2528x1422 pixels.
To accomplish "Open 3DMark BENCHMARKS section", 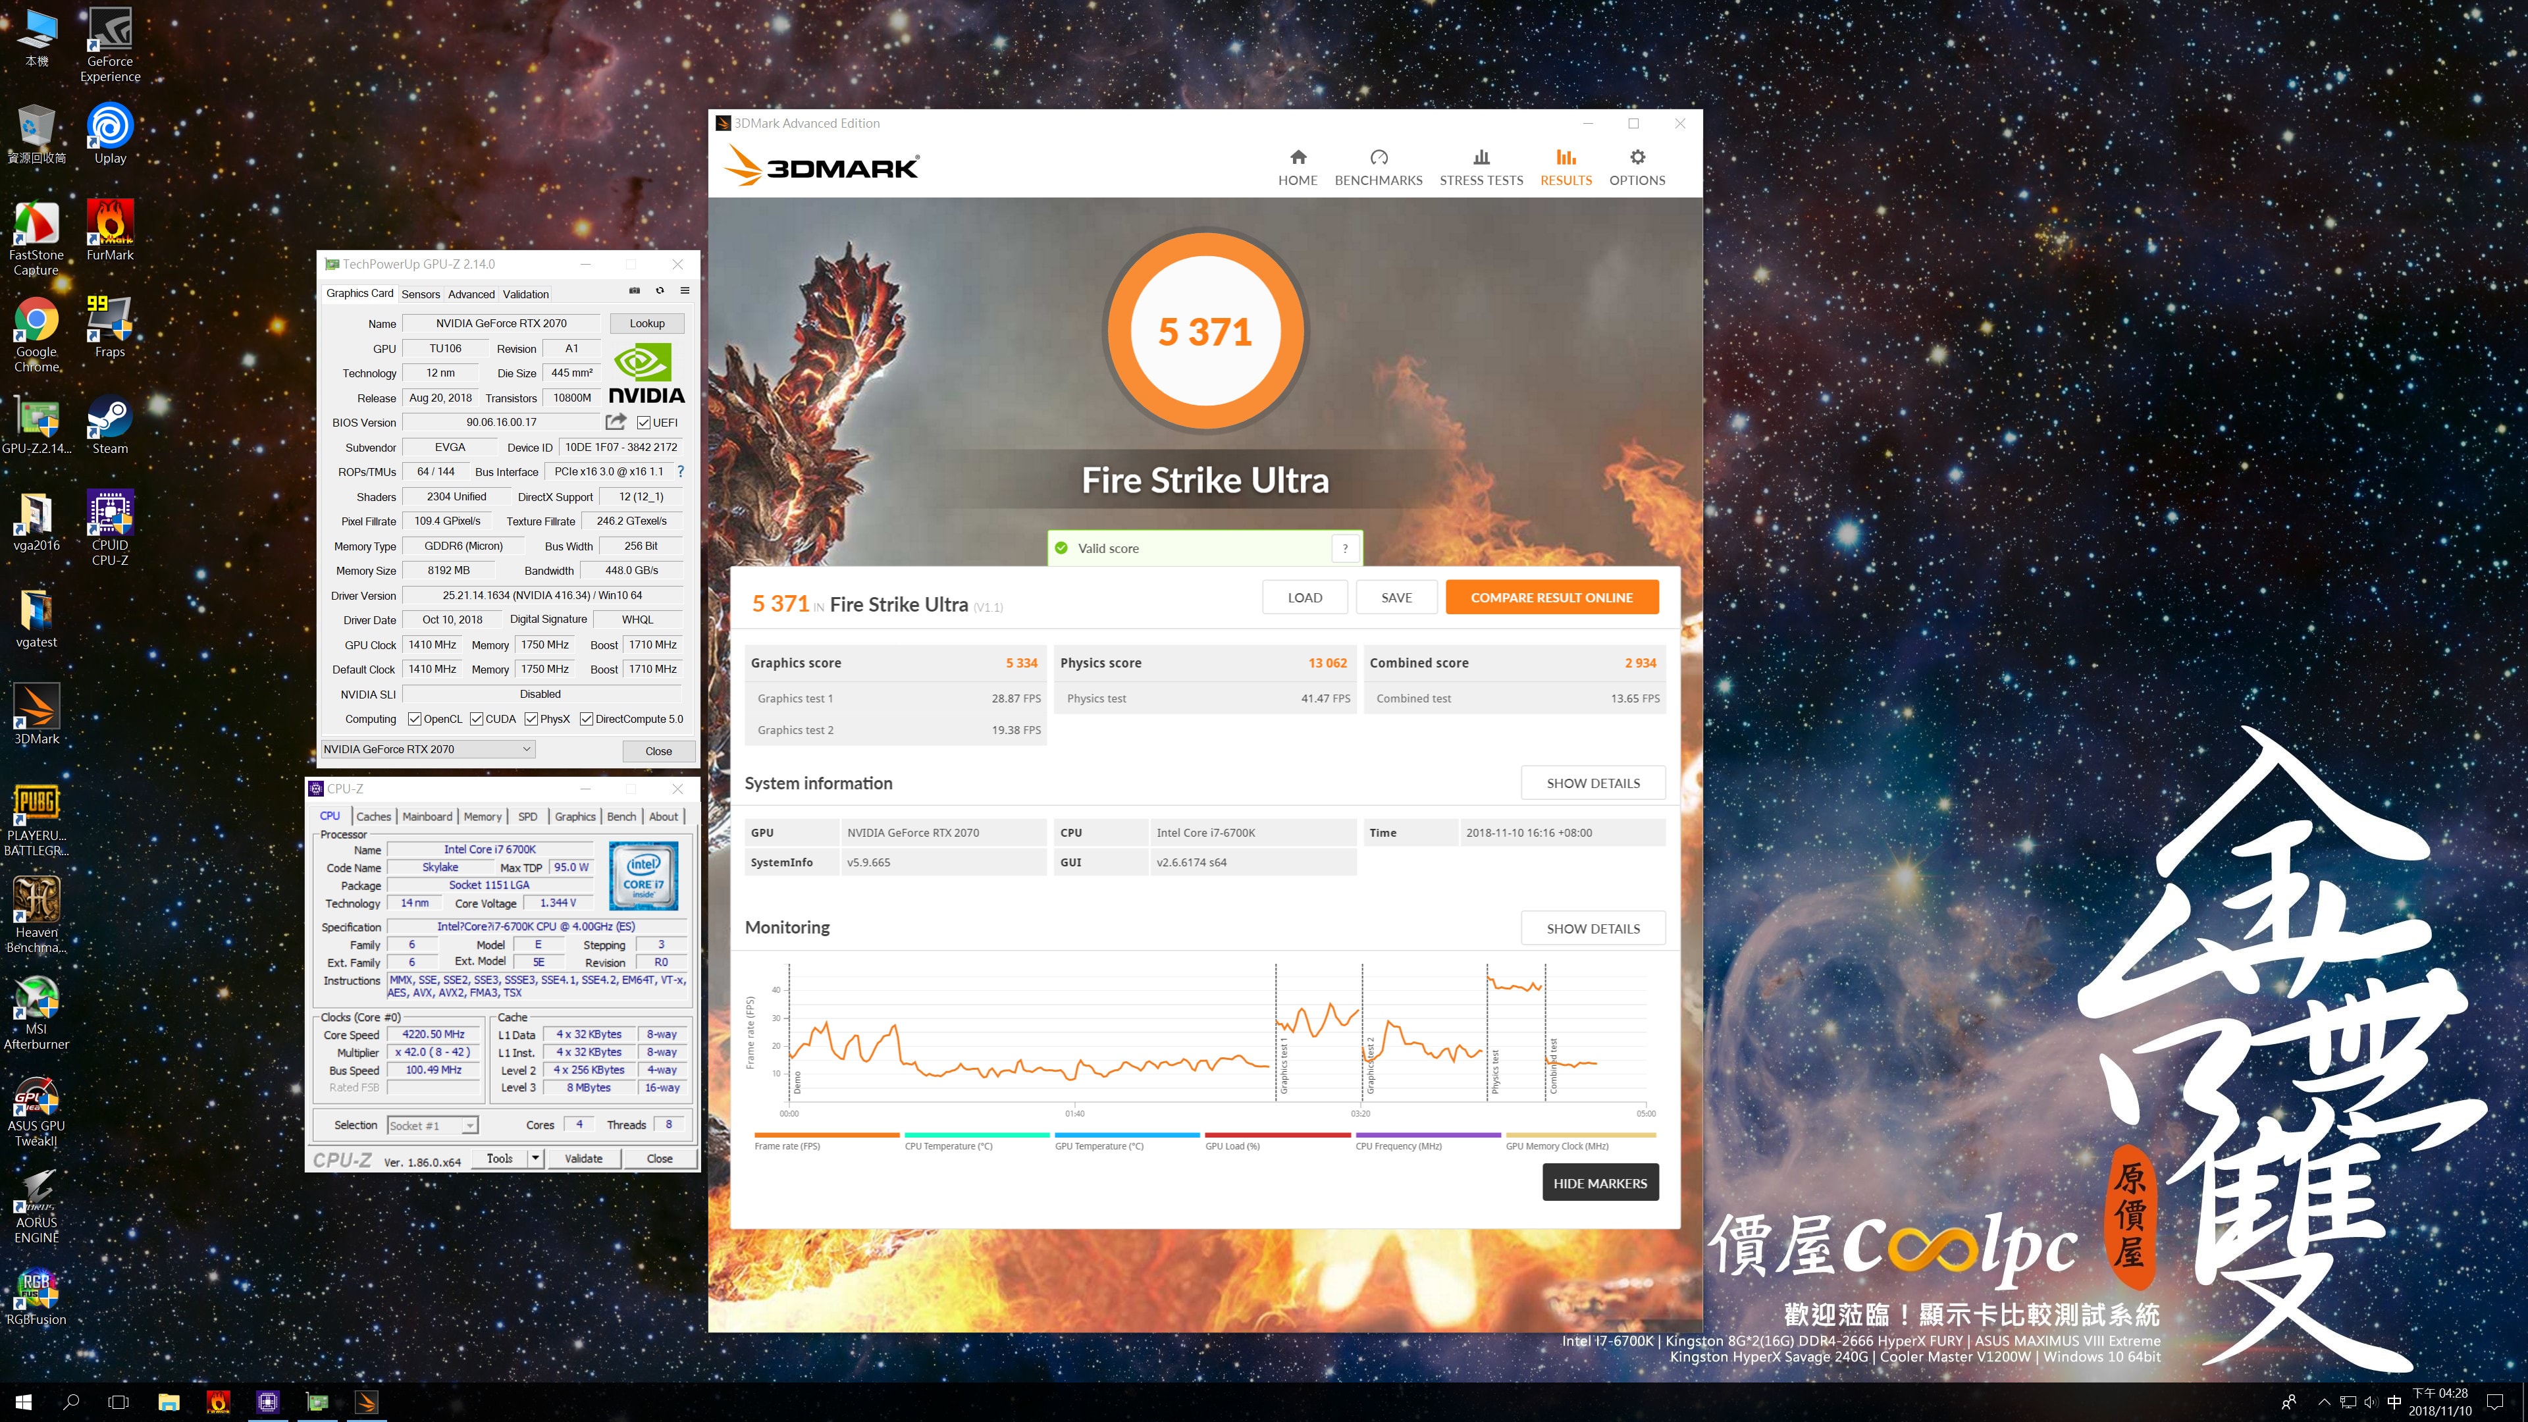I will pyautogui.click(x=1378, y=167).
